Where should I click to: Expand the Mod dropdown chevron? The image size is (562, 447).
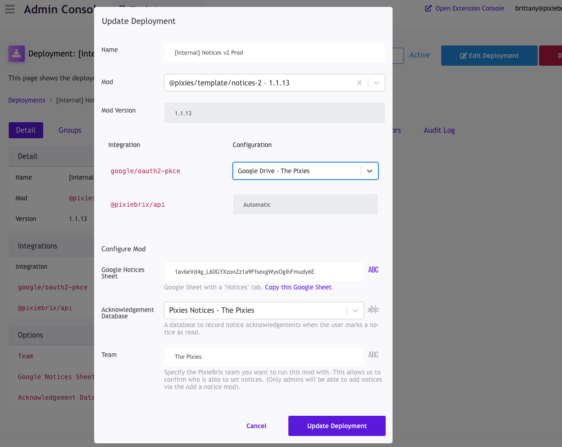[377, 83]
